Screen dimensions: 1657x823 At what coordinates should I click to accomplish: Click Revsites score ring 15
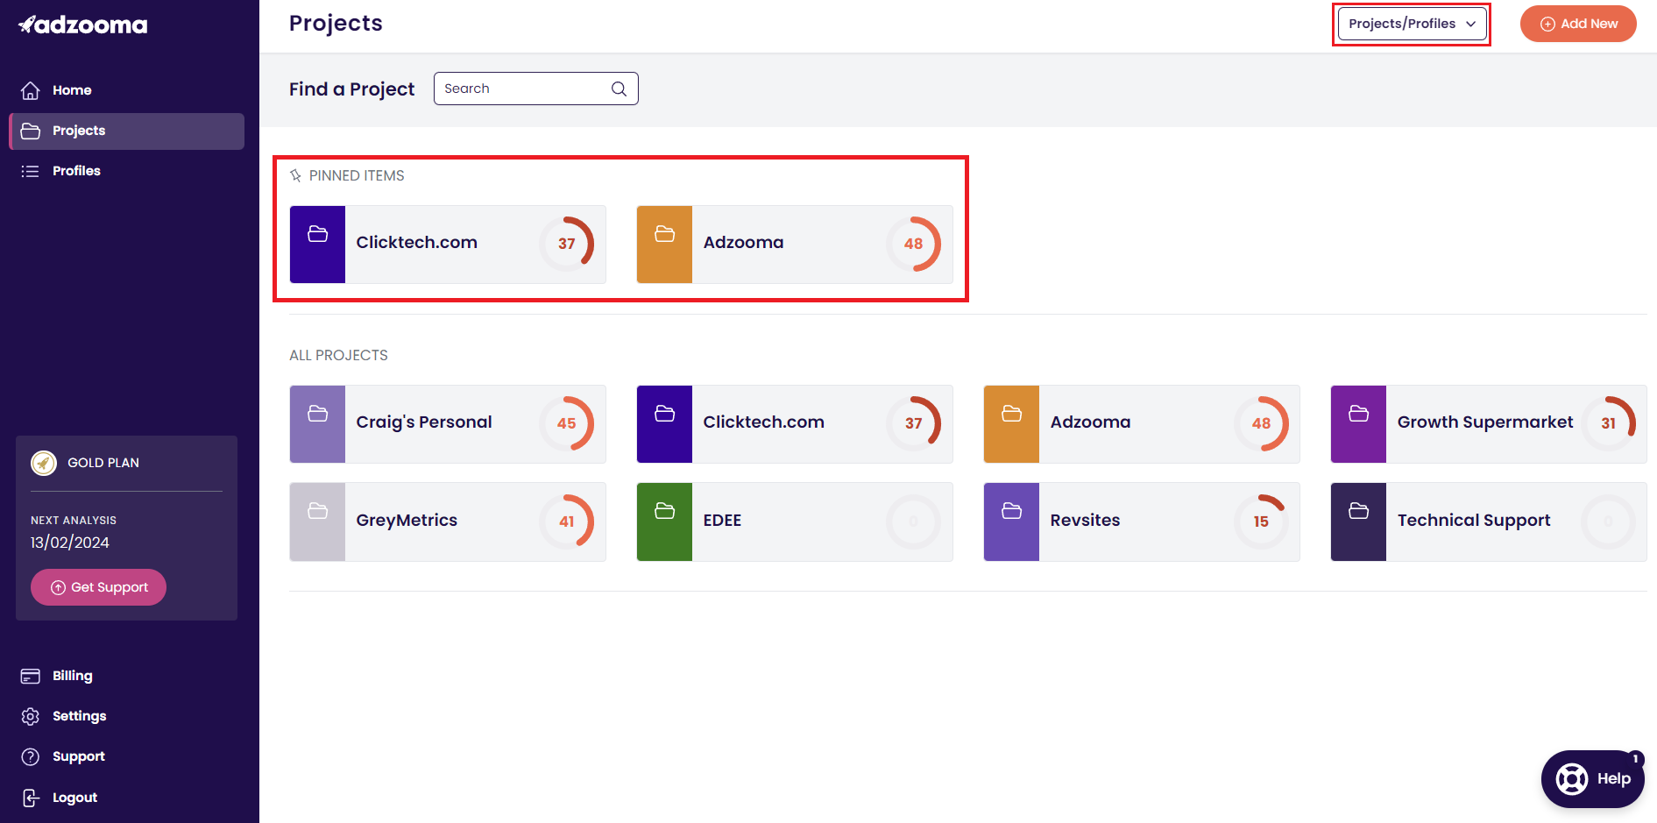point(1261,521)
